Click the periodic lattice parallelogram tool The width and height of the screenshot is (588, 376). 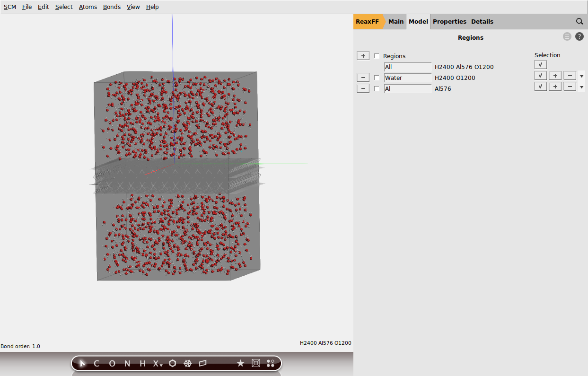203,363
